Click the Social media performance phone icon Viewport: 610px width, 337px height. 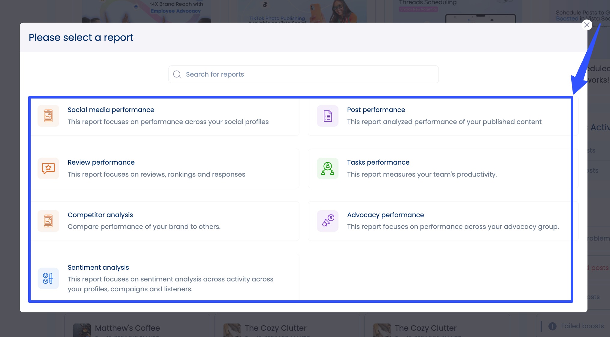point(48,116)
